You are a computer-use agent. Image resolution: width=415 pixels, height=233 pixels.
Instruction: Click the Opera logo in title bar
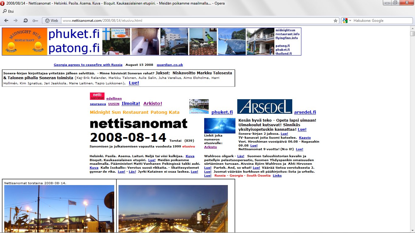pos(3,3)
